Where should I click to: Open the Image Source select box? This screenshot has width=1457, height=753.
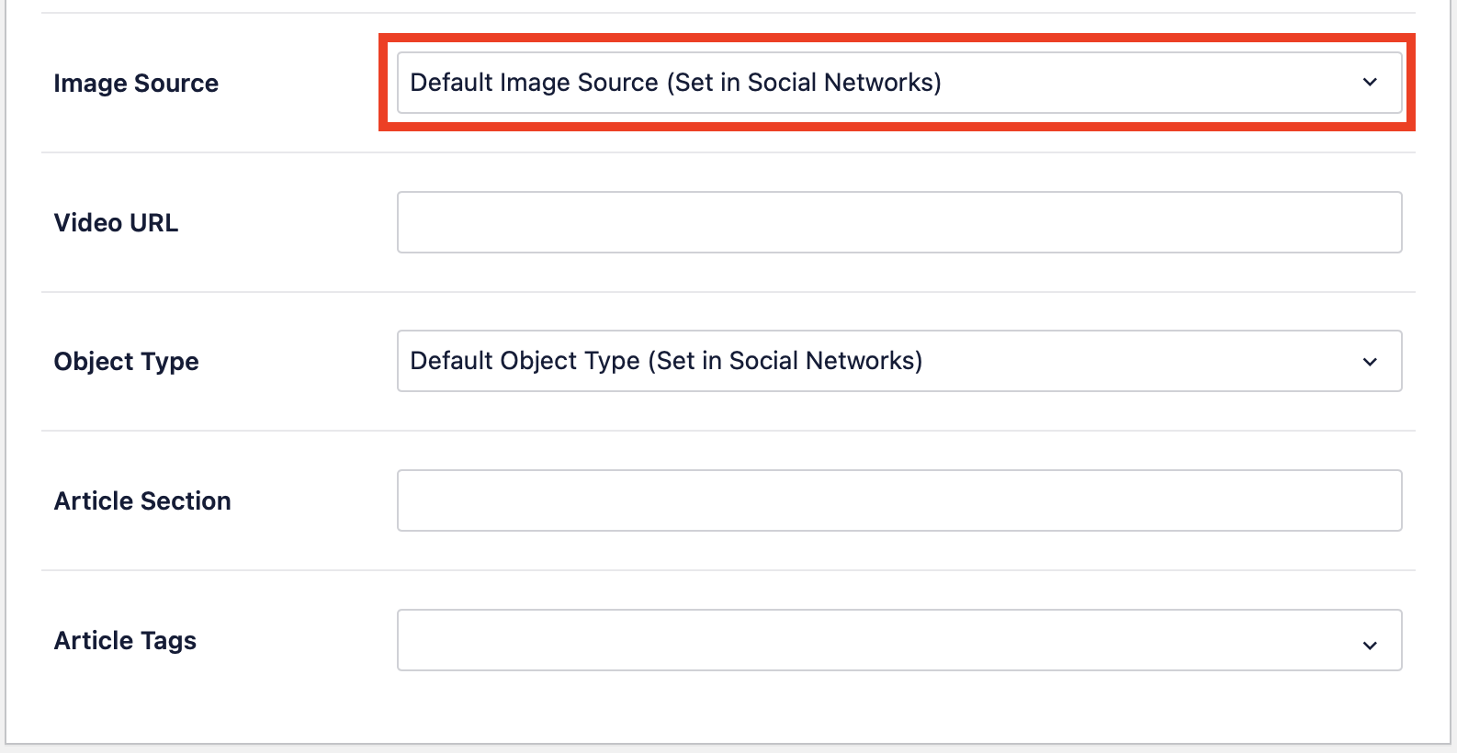click(x=899, y=83)
